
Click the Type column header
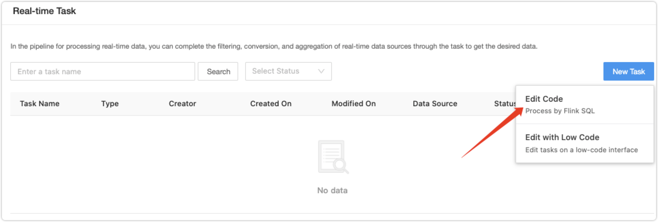pyautogui.click(x=109, y=104)
